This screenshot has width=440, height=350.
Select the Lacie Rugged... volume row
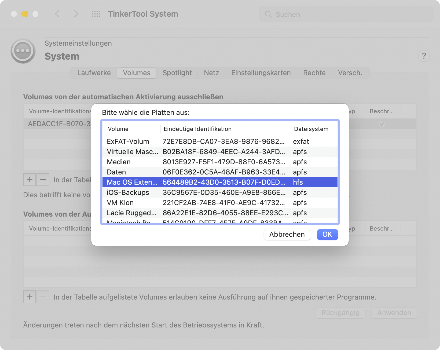click(220, 213)
